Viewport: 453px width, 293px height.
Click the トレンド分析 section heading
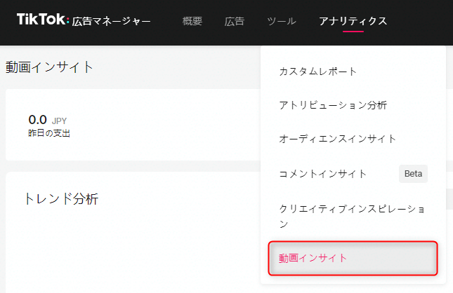click(61, 198)
